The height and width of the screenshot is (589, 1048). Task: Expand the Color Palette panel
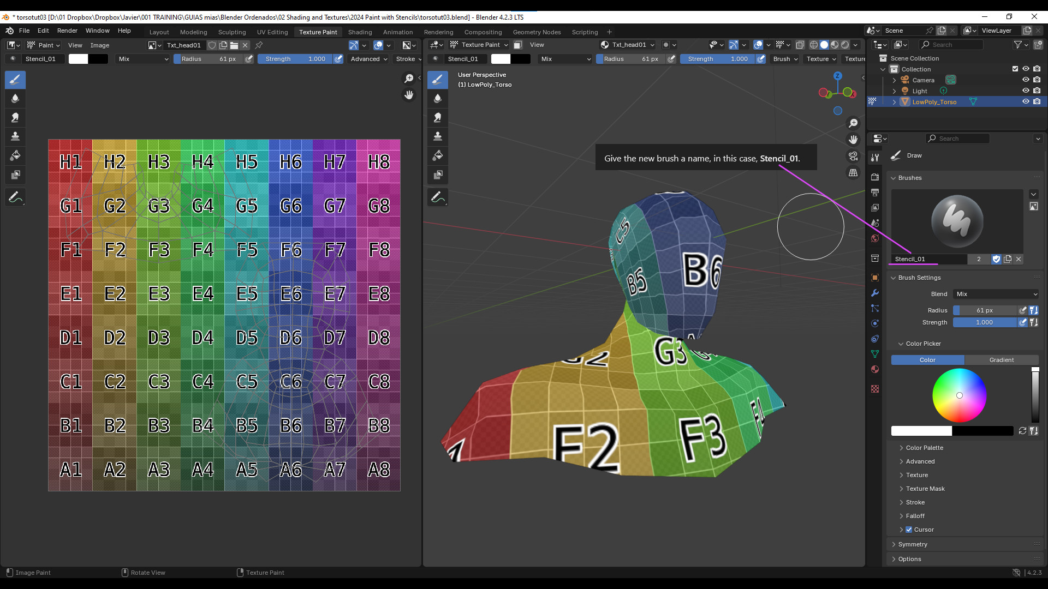(924, 448)
